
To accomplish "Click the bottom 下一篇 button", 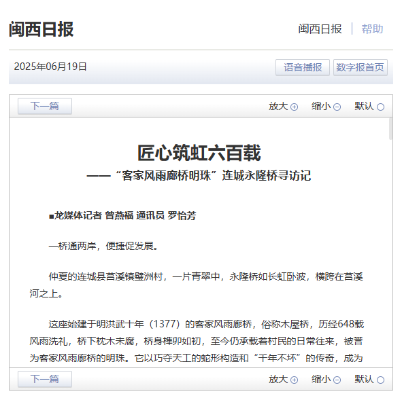I will click(45, 379).
